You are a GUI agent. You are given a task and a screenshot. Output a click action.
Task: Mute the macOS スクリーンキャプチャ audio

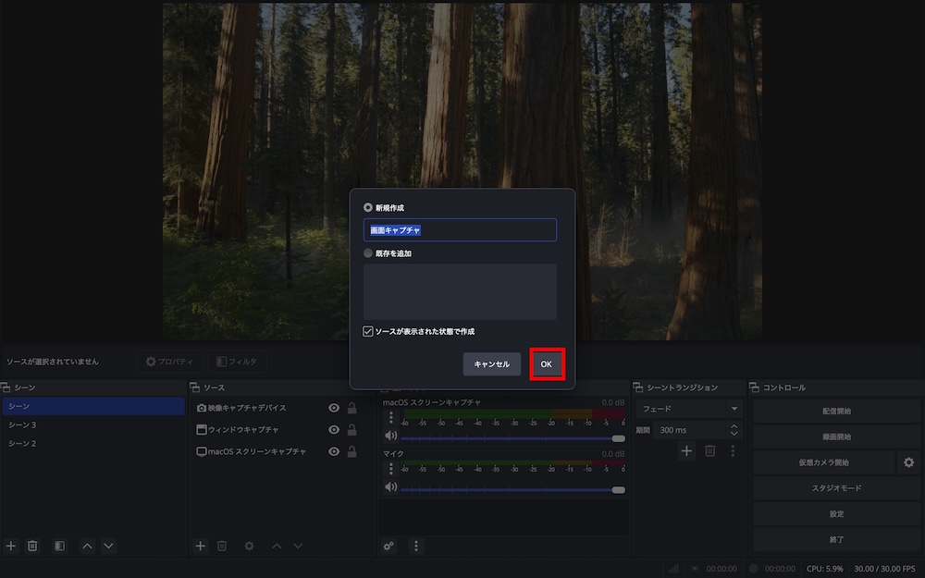tap(390, 436)
